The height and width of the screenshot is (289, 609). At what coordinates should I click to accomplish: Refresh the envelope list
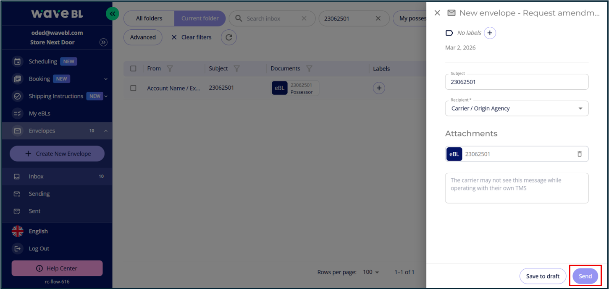pos(229,37)
